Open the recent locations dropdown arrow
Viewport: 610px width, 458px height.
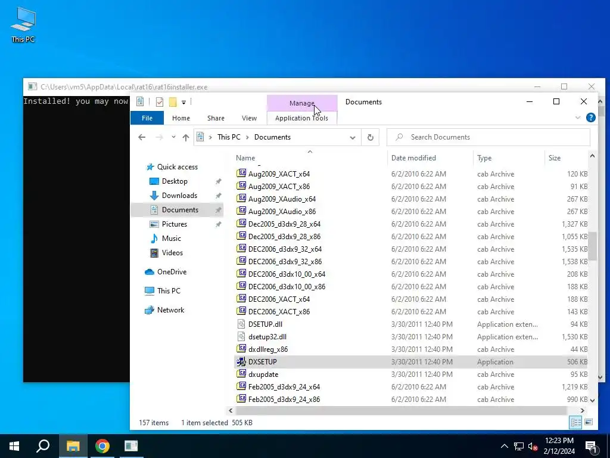click(173, 137)
